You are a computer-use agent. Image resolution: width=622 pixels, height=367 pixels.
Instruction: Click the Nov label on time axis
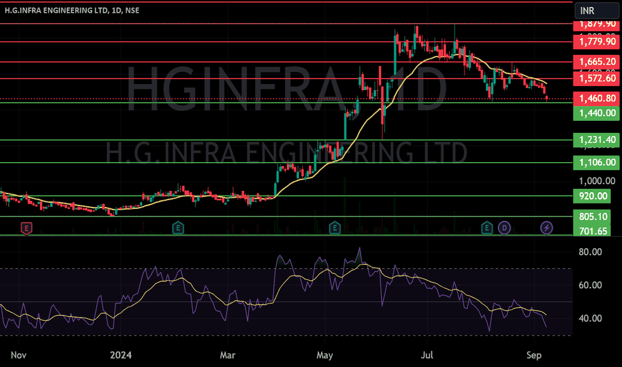(x=18, y=355)
